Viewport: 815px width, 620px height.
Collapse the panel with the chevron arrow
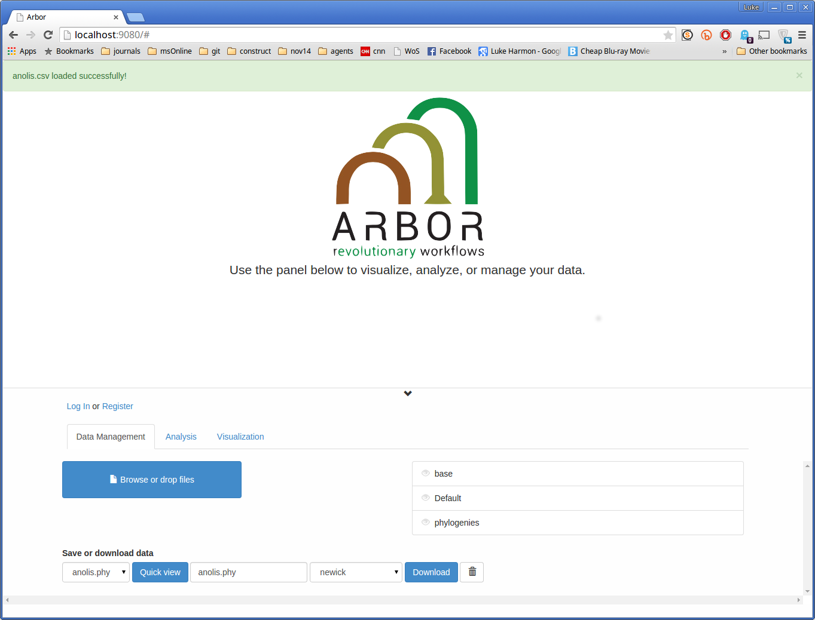click(408, 394)
